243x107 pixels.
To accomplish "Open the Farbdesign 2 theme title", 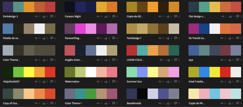I will [10, 16].
